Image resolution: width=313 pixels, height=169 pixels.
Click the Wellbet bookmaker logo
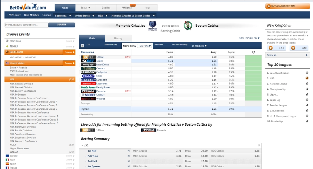coord(88,99)
